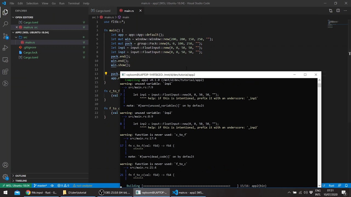The height and width of the screenshot is (197, 351).
Task: Open the Run and Debug view icon
Action: [x=5, y=48]
